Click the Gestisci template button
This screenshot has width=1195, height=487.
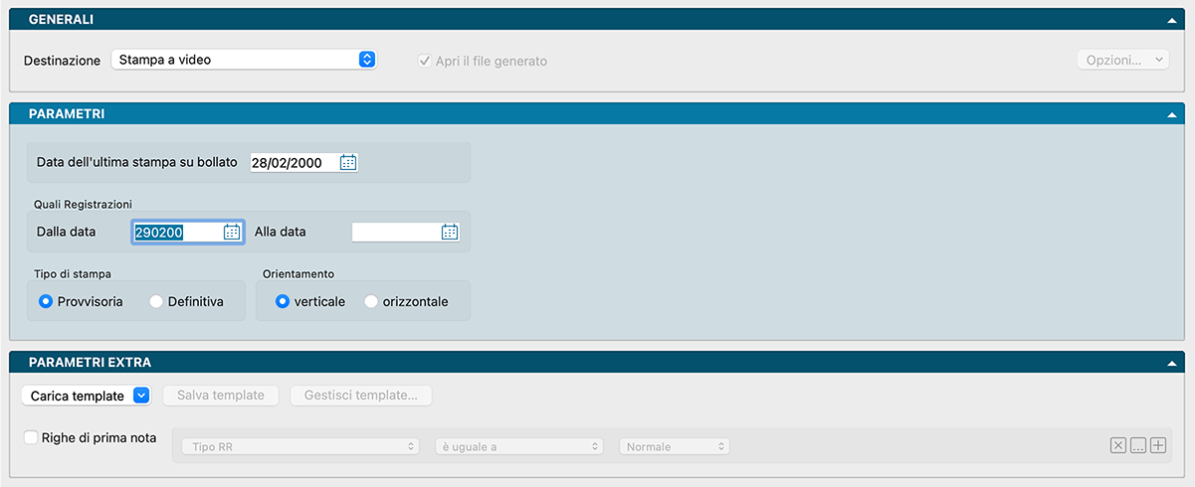(361, 396)
